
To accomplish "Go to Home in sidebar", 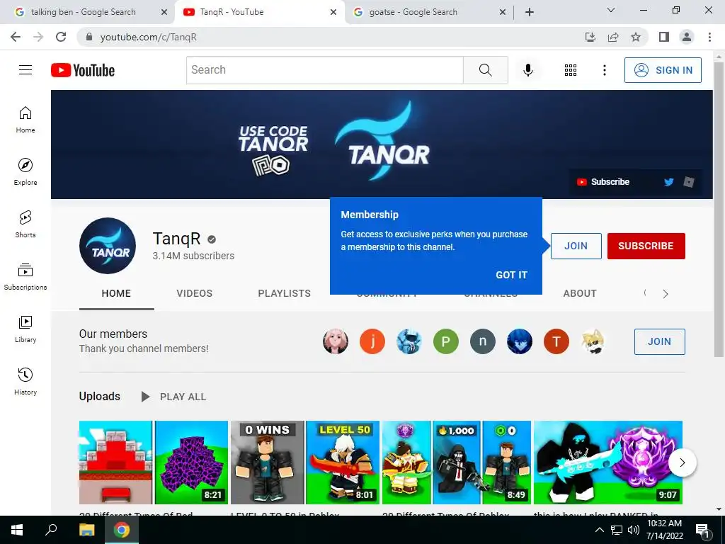I will [x=25, y=120].
